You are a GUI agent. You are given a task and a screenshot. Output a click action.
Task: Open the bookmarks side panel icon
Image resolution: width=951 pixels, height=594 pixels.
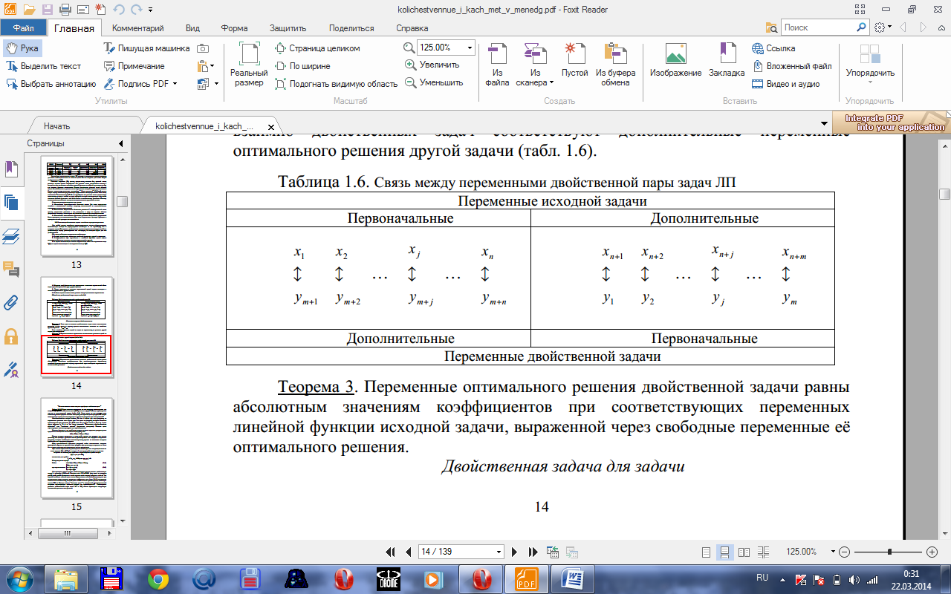11,170
